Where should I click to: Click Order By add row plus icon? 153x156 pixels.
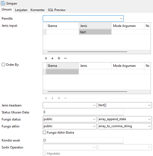(x=59, y=98)
